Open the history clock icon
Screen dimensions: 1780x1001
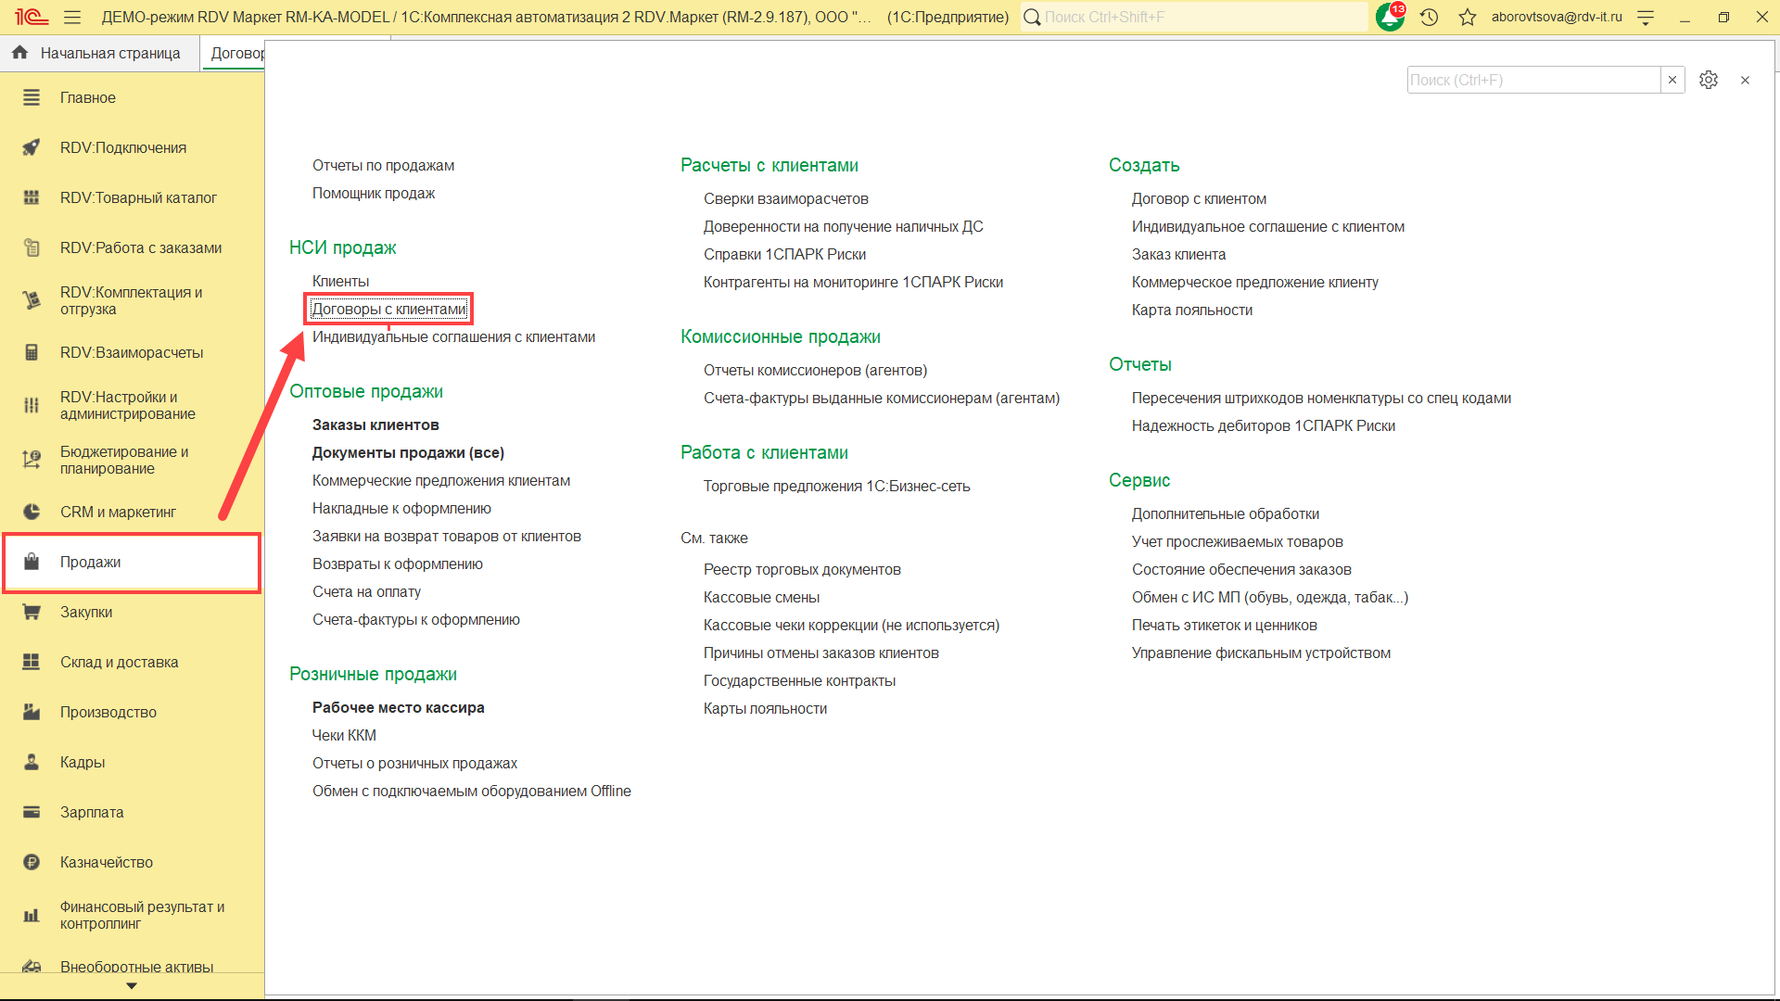[1429, 17]
